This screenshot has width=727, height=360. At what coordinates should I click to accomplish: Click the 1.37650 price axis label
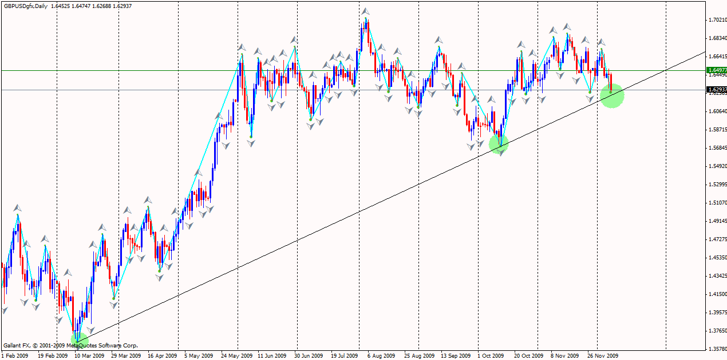point(717,331)
